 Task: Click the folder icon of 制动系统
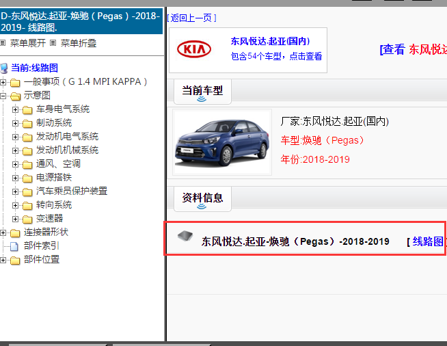[x=27, y=124]
